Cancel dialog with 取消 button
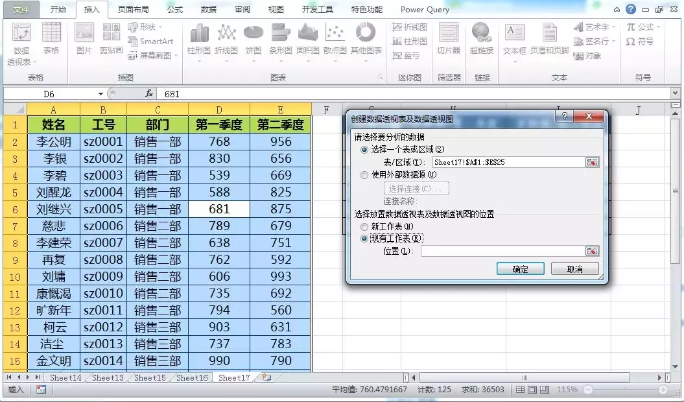This screenshot has width=684, height=402. coord(574,269)
